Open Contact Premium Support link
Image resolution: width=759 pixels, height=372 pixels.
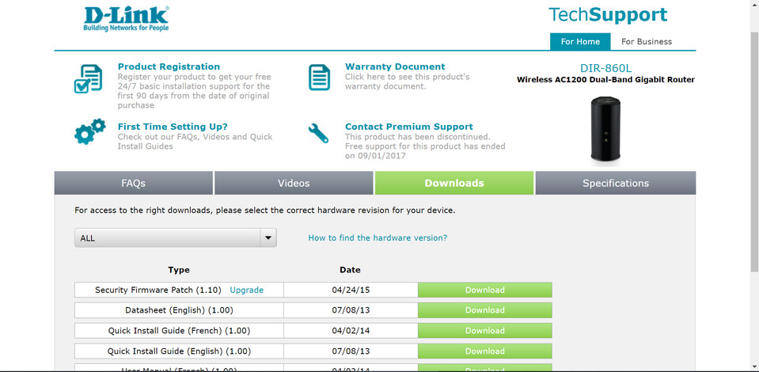pyautogui.click(x=408, y=127)
